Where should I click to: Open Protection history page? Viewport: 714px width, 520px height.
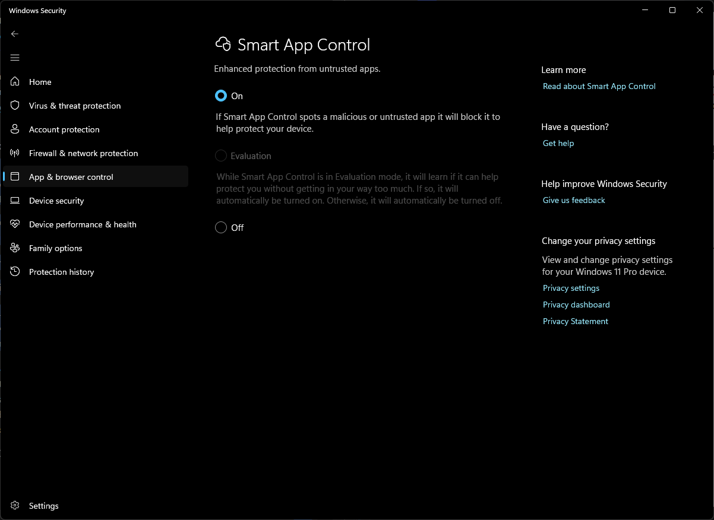tap(96, 272)
